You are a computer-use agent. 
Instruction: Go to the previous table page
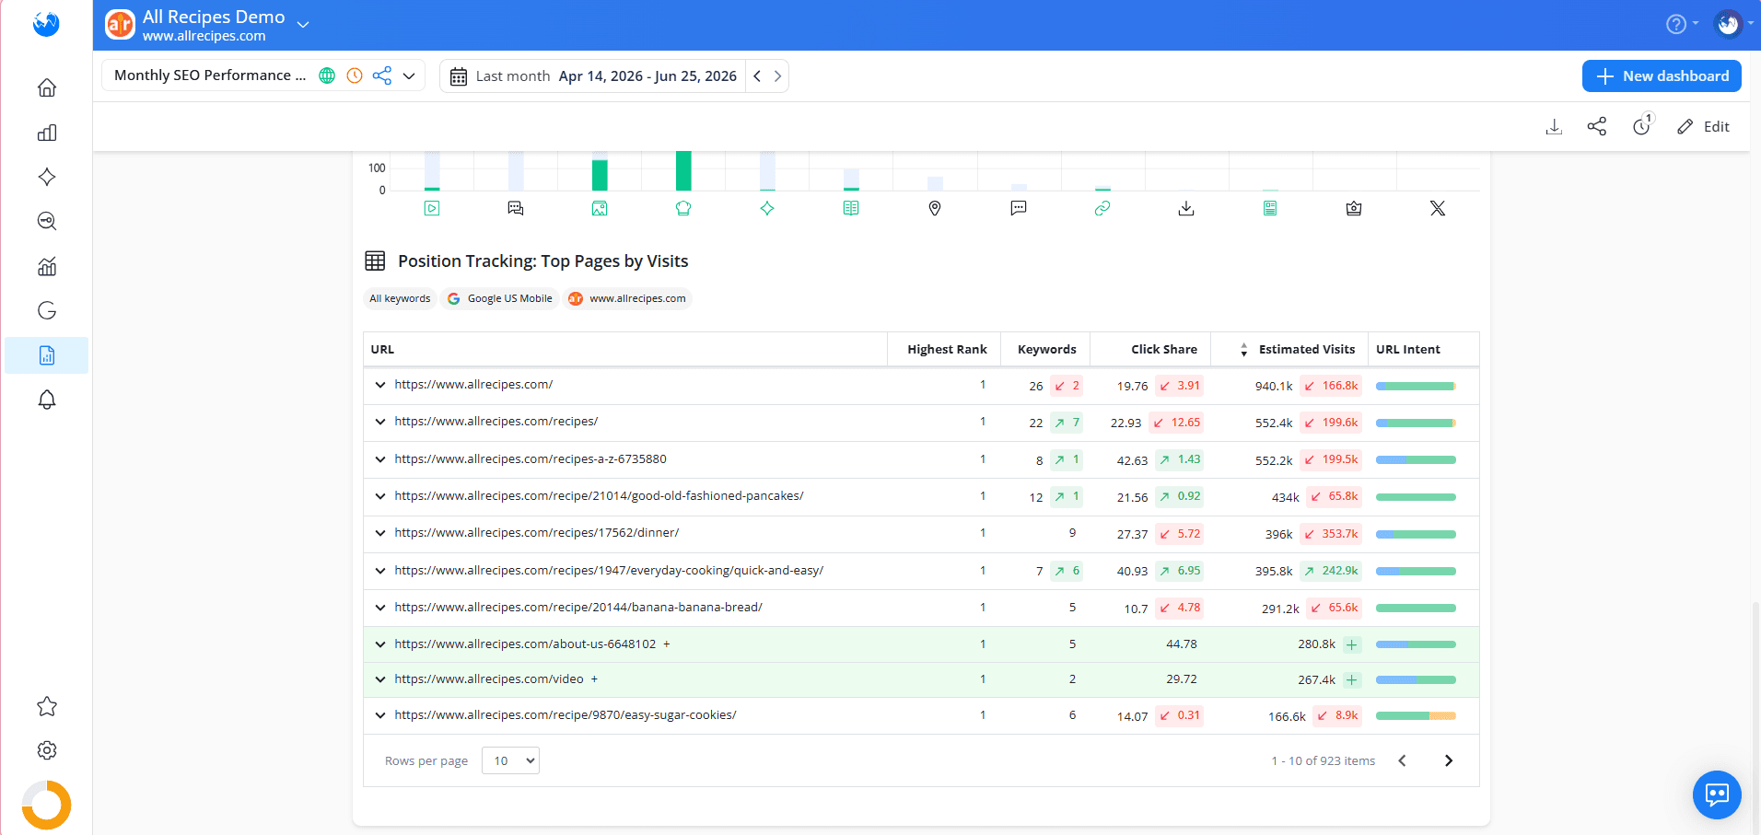click(x=1402, y=760)
